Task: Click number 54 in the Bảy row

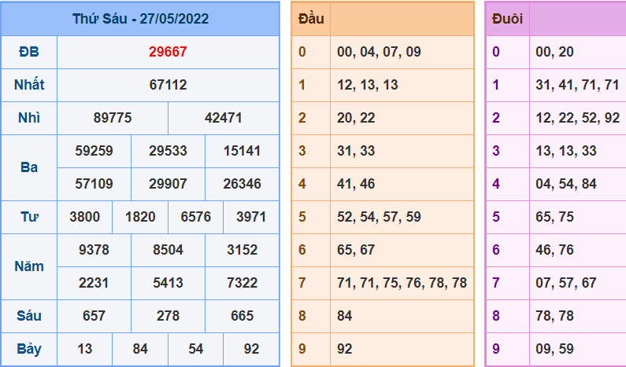Action: click(x=195, y=350)
